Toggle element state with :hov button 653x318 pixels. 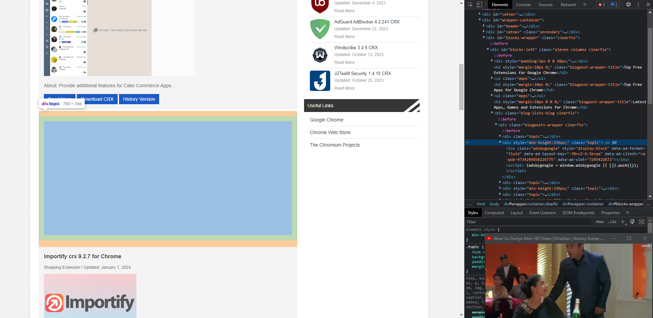tap(600, 222)
